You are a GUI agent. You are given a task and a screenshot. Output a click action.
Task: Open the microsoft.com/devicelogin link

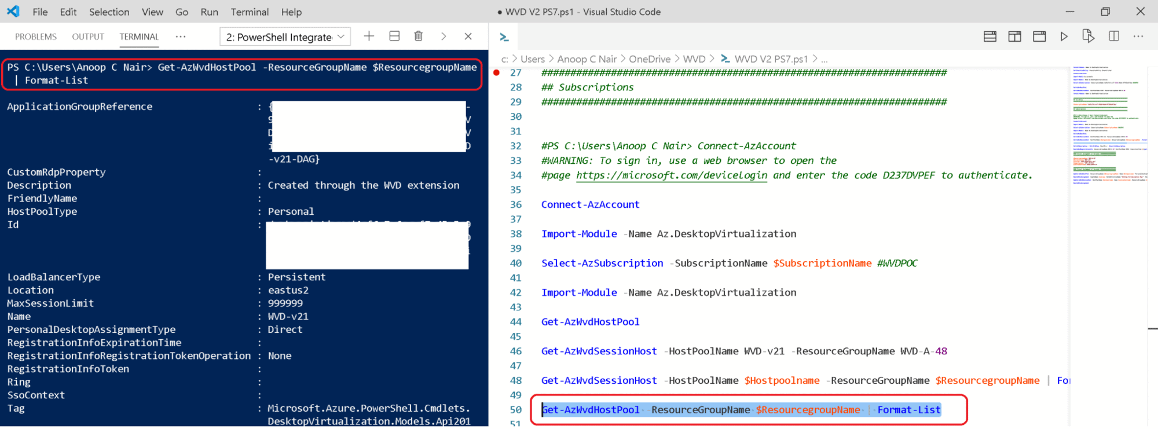[672, 175]
